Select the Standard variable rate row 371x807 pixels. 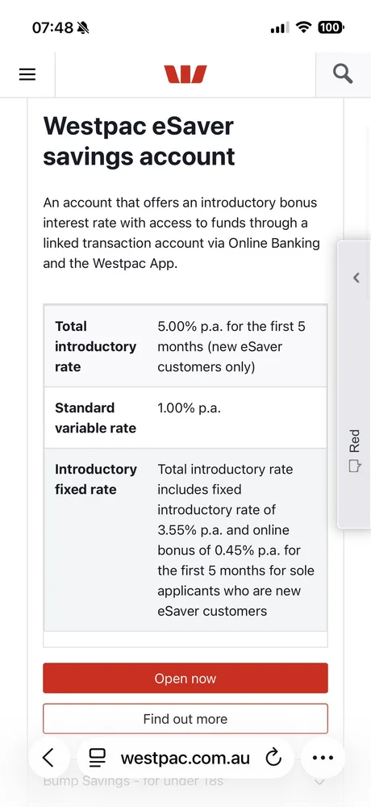click(185, 417)
